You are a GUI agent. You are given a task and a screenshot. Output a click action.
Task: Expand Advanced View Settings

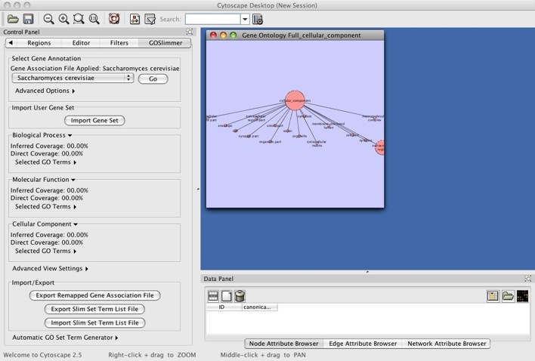tap(50, 268)
